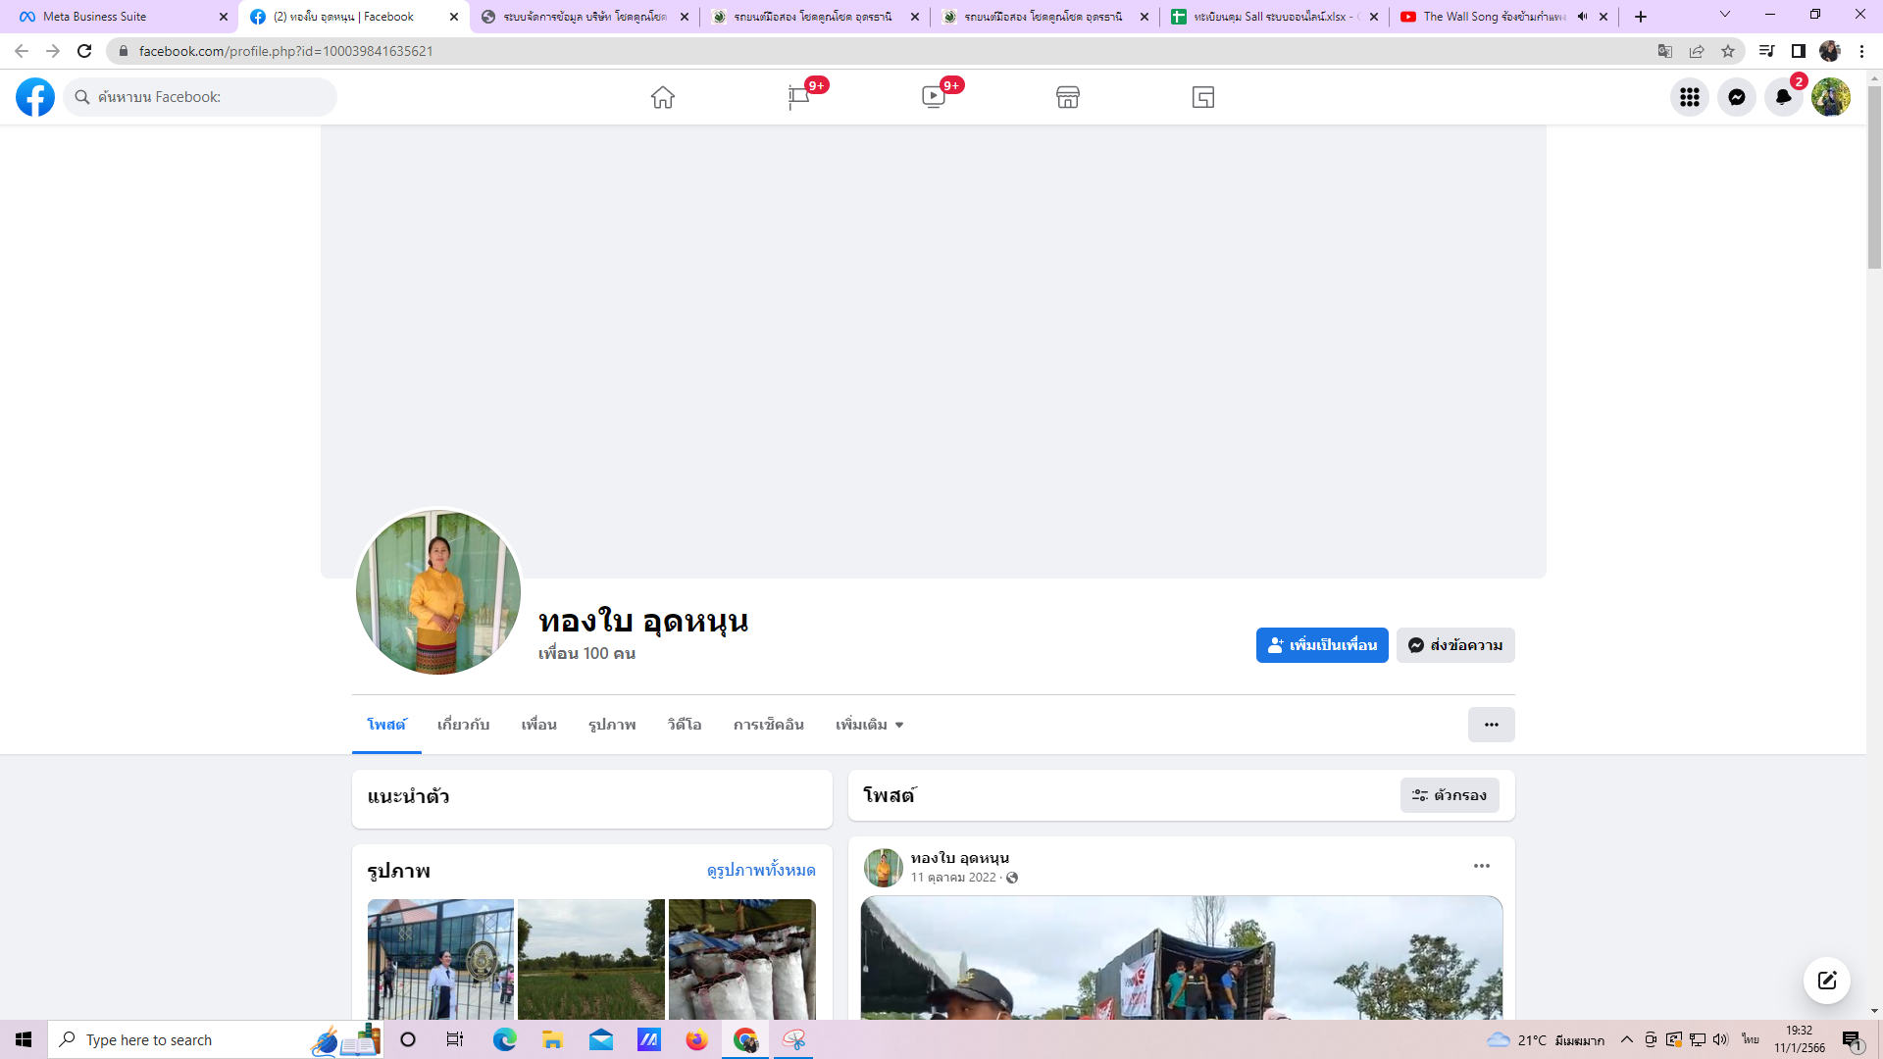The width and height of the screenshot is (1883, 1059).
Task: Go to Facebook Home icon
Action: click(662, 97)
